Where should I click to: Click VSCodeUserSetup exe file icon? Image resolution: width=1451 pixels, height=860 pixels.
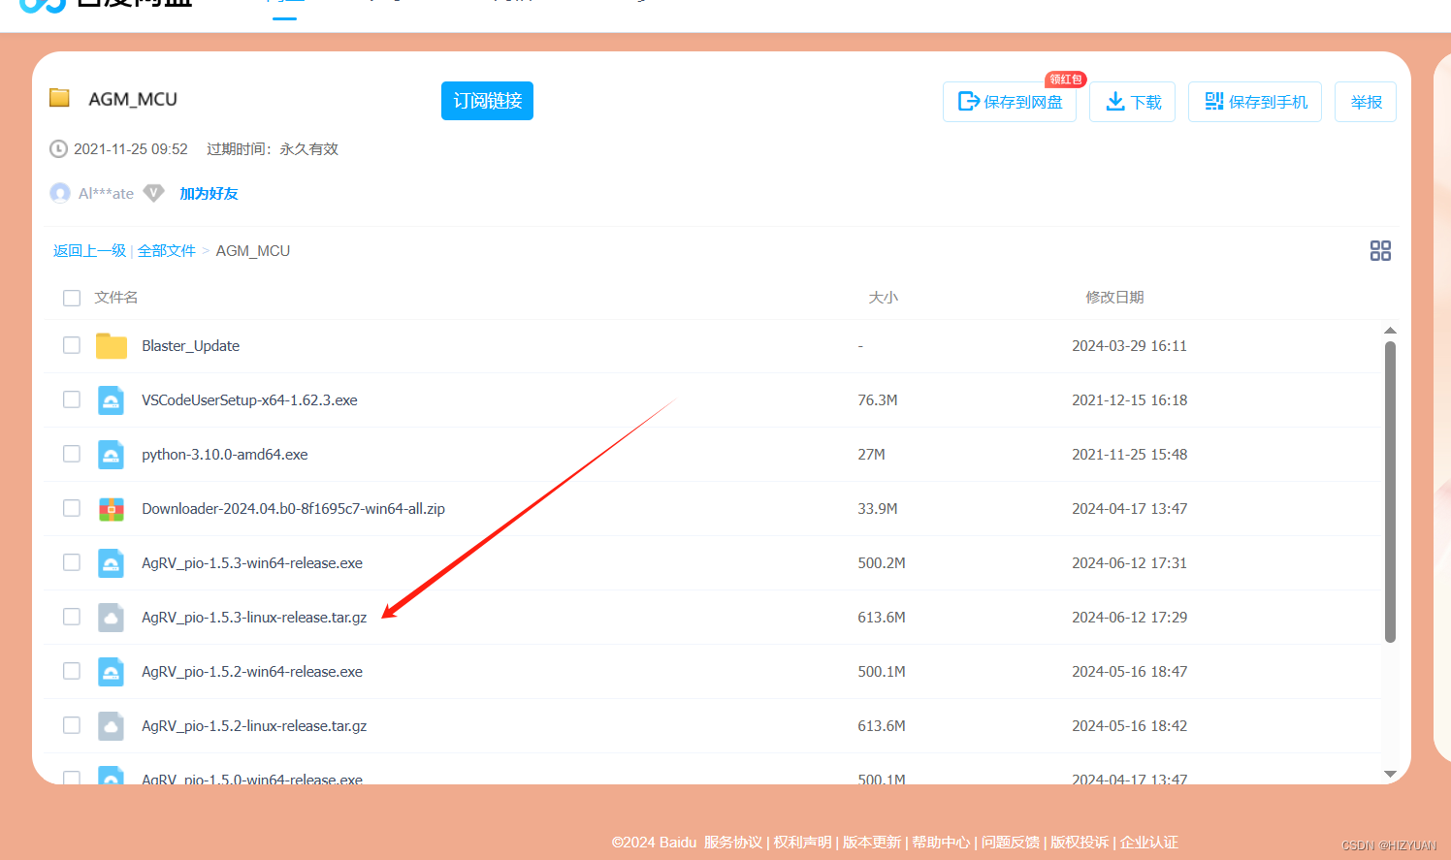(112, 400)
